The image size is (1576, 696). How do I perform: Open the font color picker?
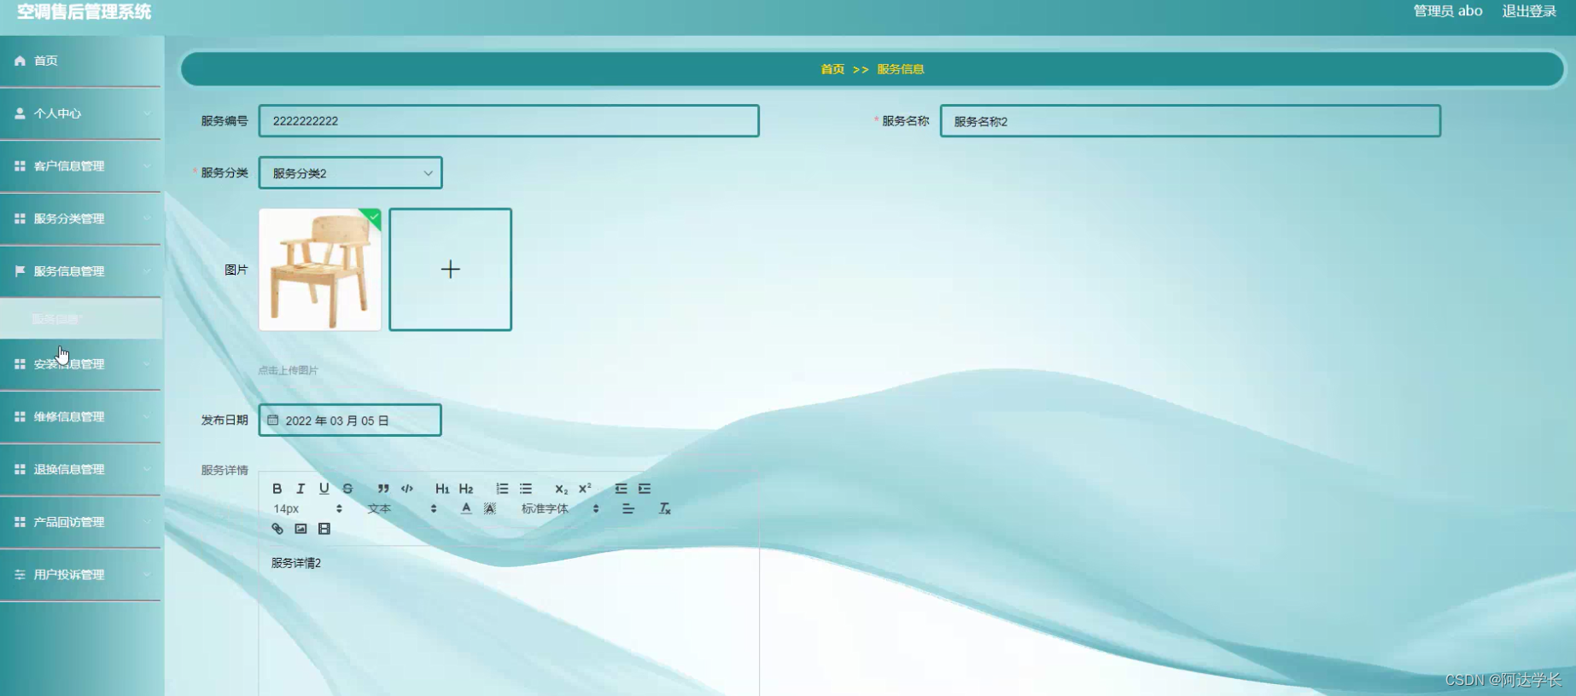(466, 508)
